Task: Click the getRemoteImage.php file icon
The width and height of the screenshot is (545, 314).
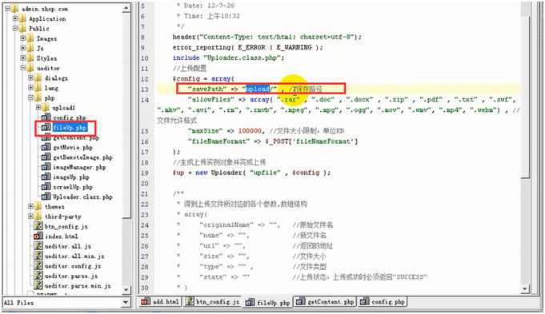Action: point(46,157)
